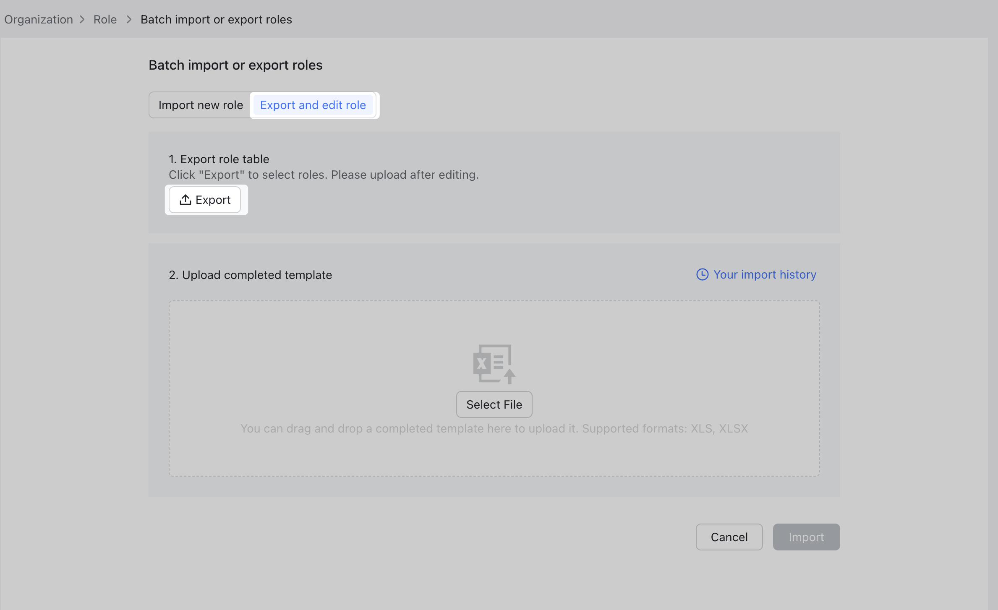The width and height of the screenshot is (998, 610).
Task: Click the Upload completed template step label
Action: click(250, 275)
